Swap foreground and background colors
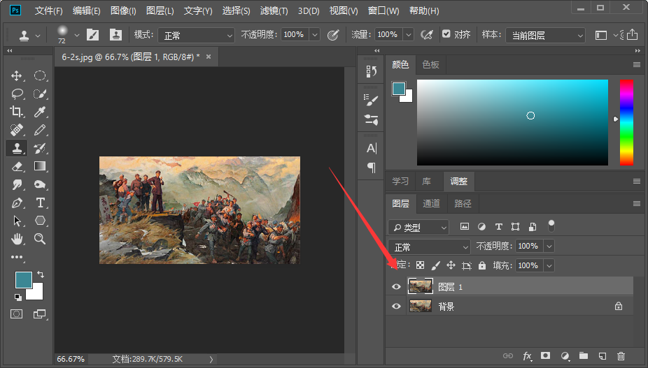 pyautogui.click(x=41, y=274)
